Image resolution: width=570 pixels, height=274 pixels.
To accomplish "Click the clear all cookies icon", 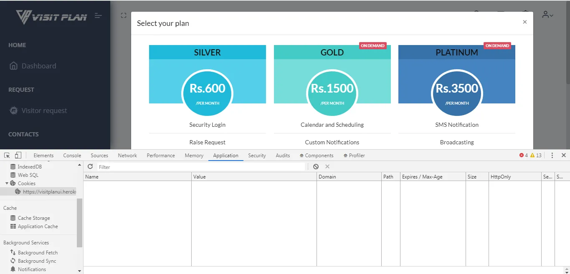I will [x=316, y=166].
